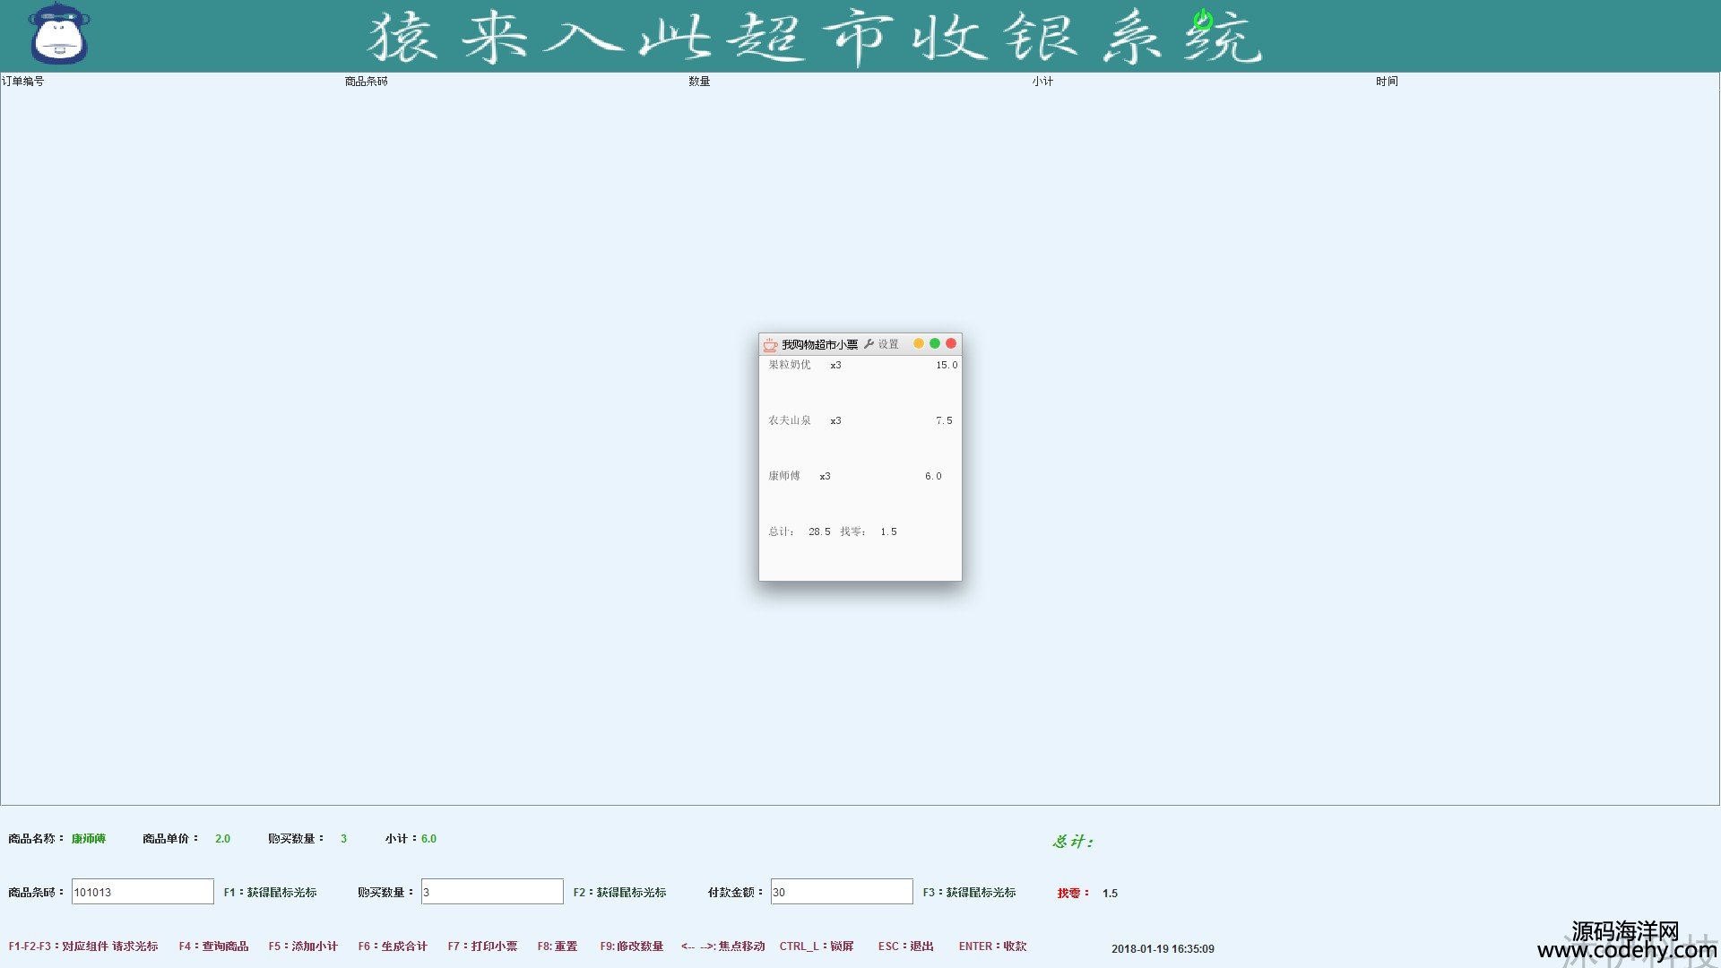Click the F1-F2-F3 对应组件 请求光标 hint
Viewport: 1721px width, 968px height.
(83, 946)
